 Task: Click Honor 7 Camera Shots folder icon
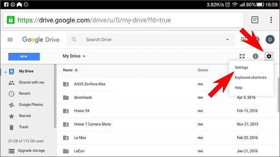pos(66,124)
